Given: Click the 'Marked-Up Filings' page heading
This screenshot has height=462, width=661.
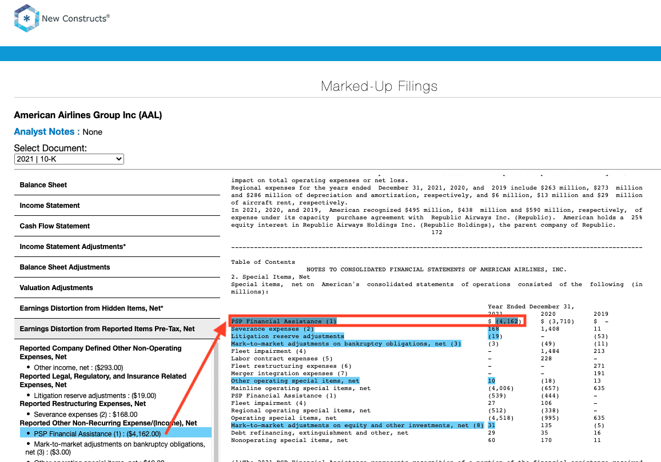Looking at the screenshot, I should (379, 86).
